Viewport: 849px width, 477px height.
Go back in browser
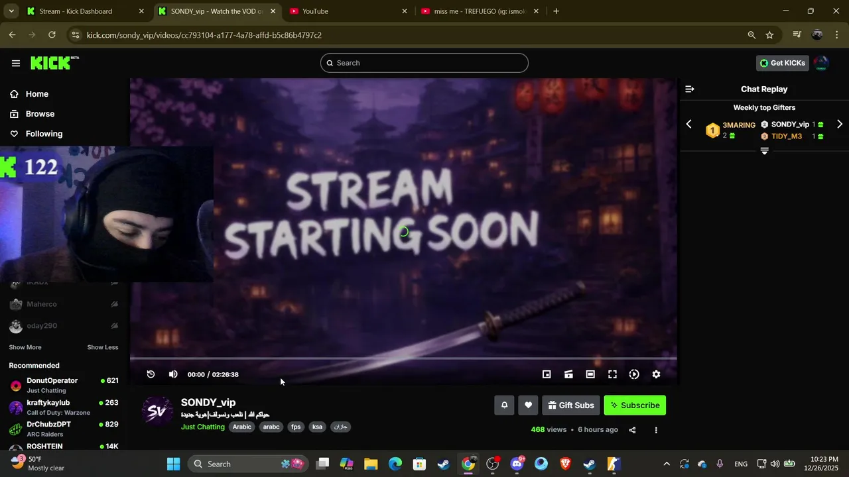point(12,35)
